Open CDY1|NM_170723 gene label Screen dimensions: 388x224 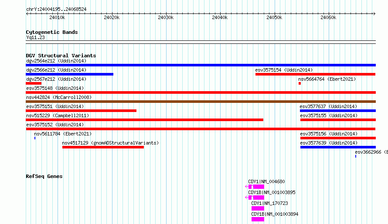click(x=269, y=203)
